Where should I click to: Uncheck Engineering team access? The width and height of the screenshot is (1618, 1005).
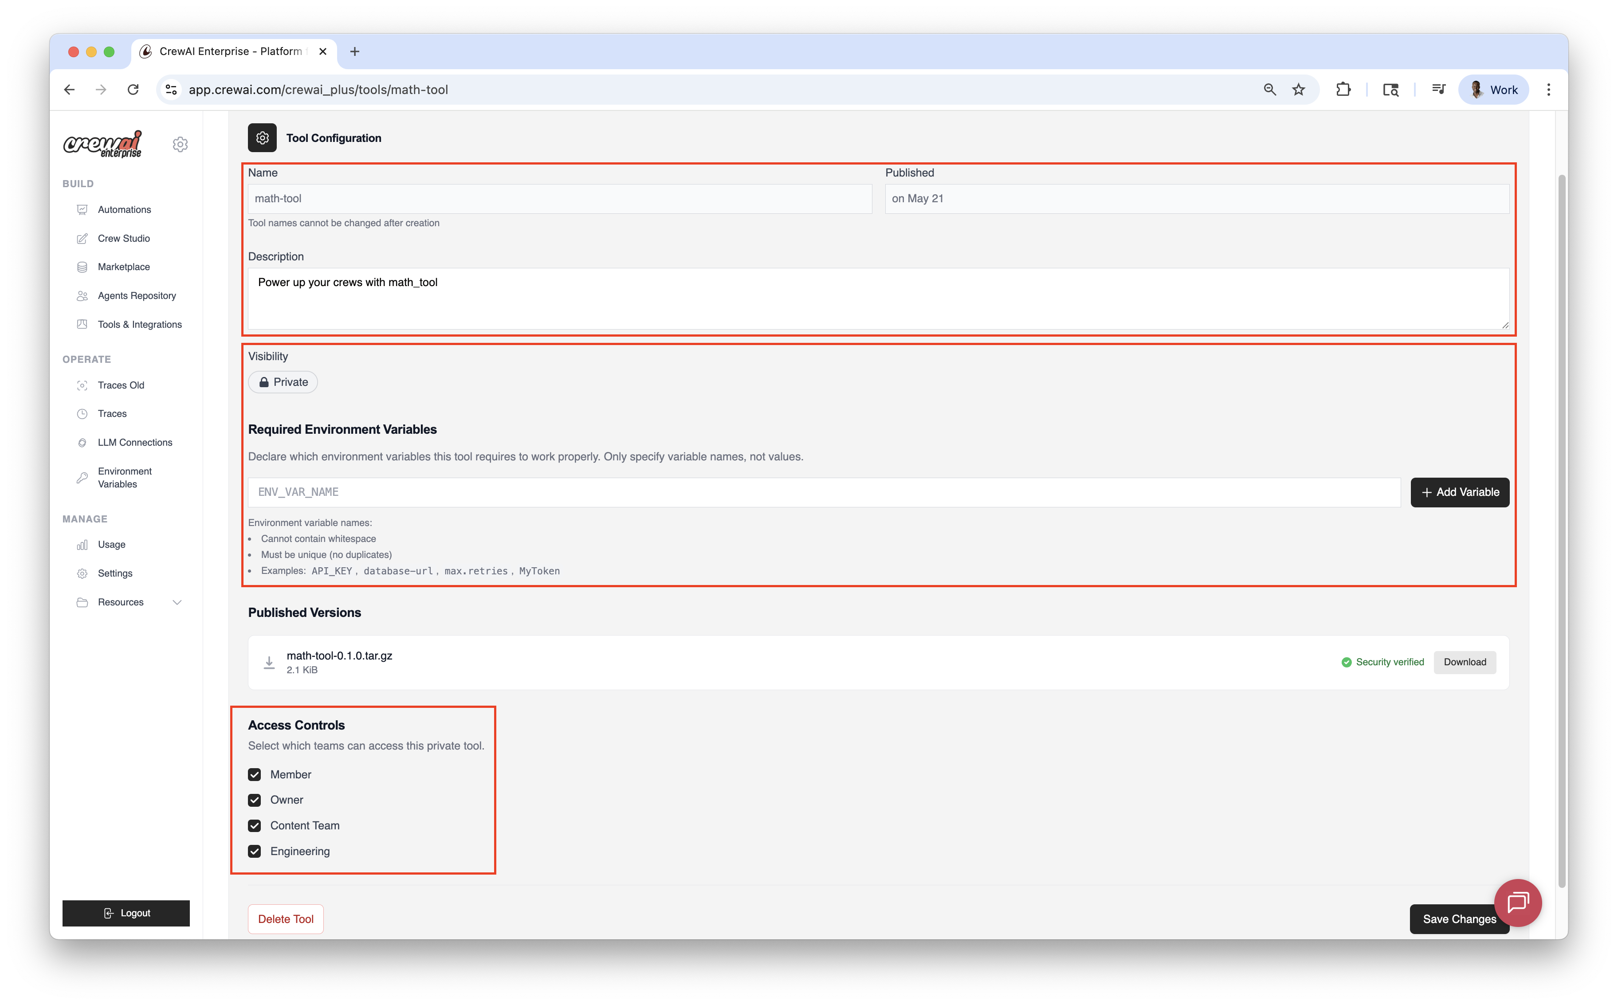click(x=255, y=851)
